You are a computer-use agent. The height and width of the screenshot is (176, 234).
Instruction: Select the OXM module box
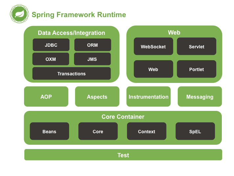[x=51, y=59]
